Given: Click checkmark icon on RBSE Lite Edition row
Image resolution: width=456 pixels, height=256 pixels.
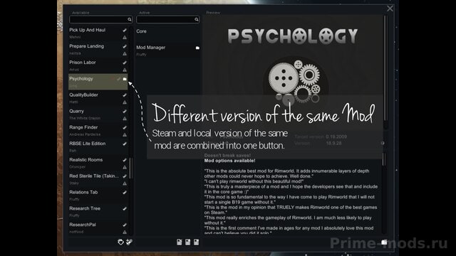Looking at the screenshot, I should point(125,144).
